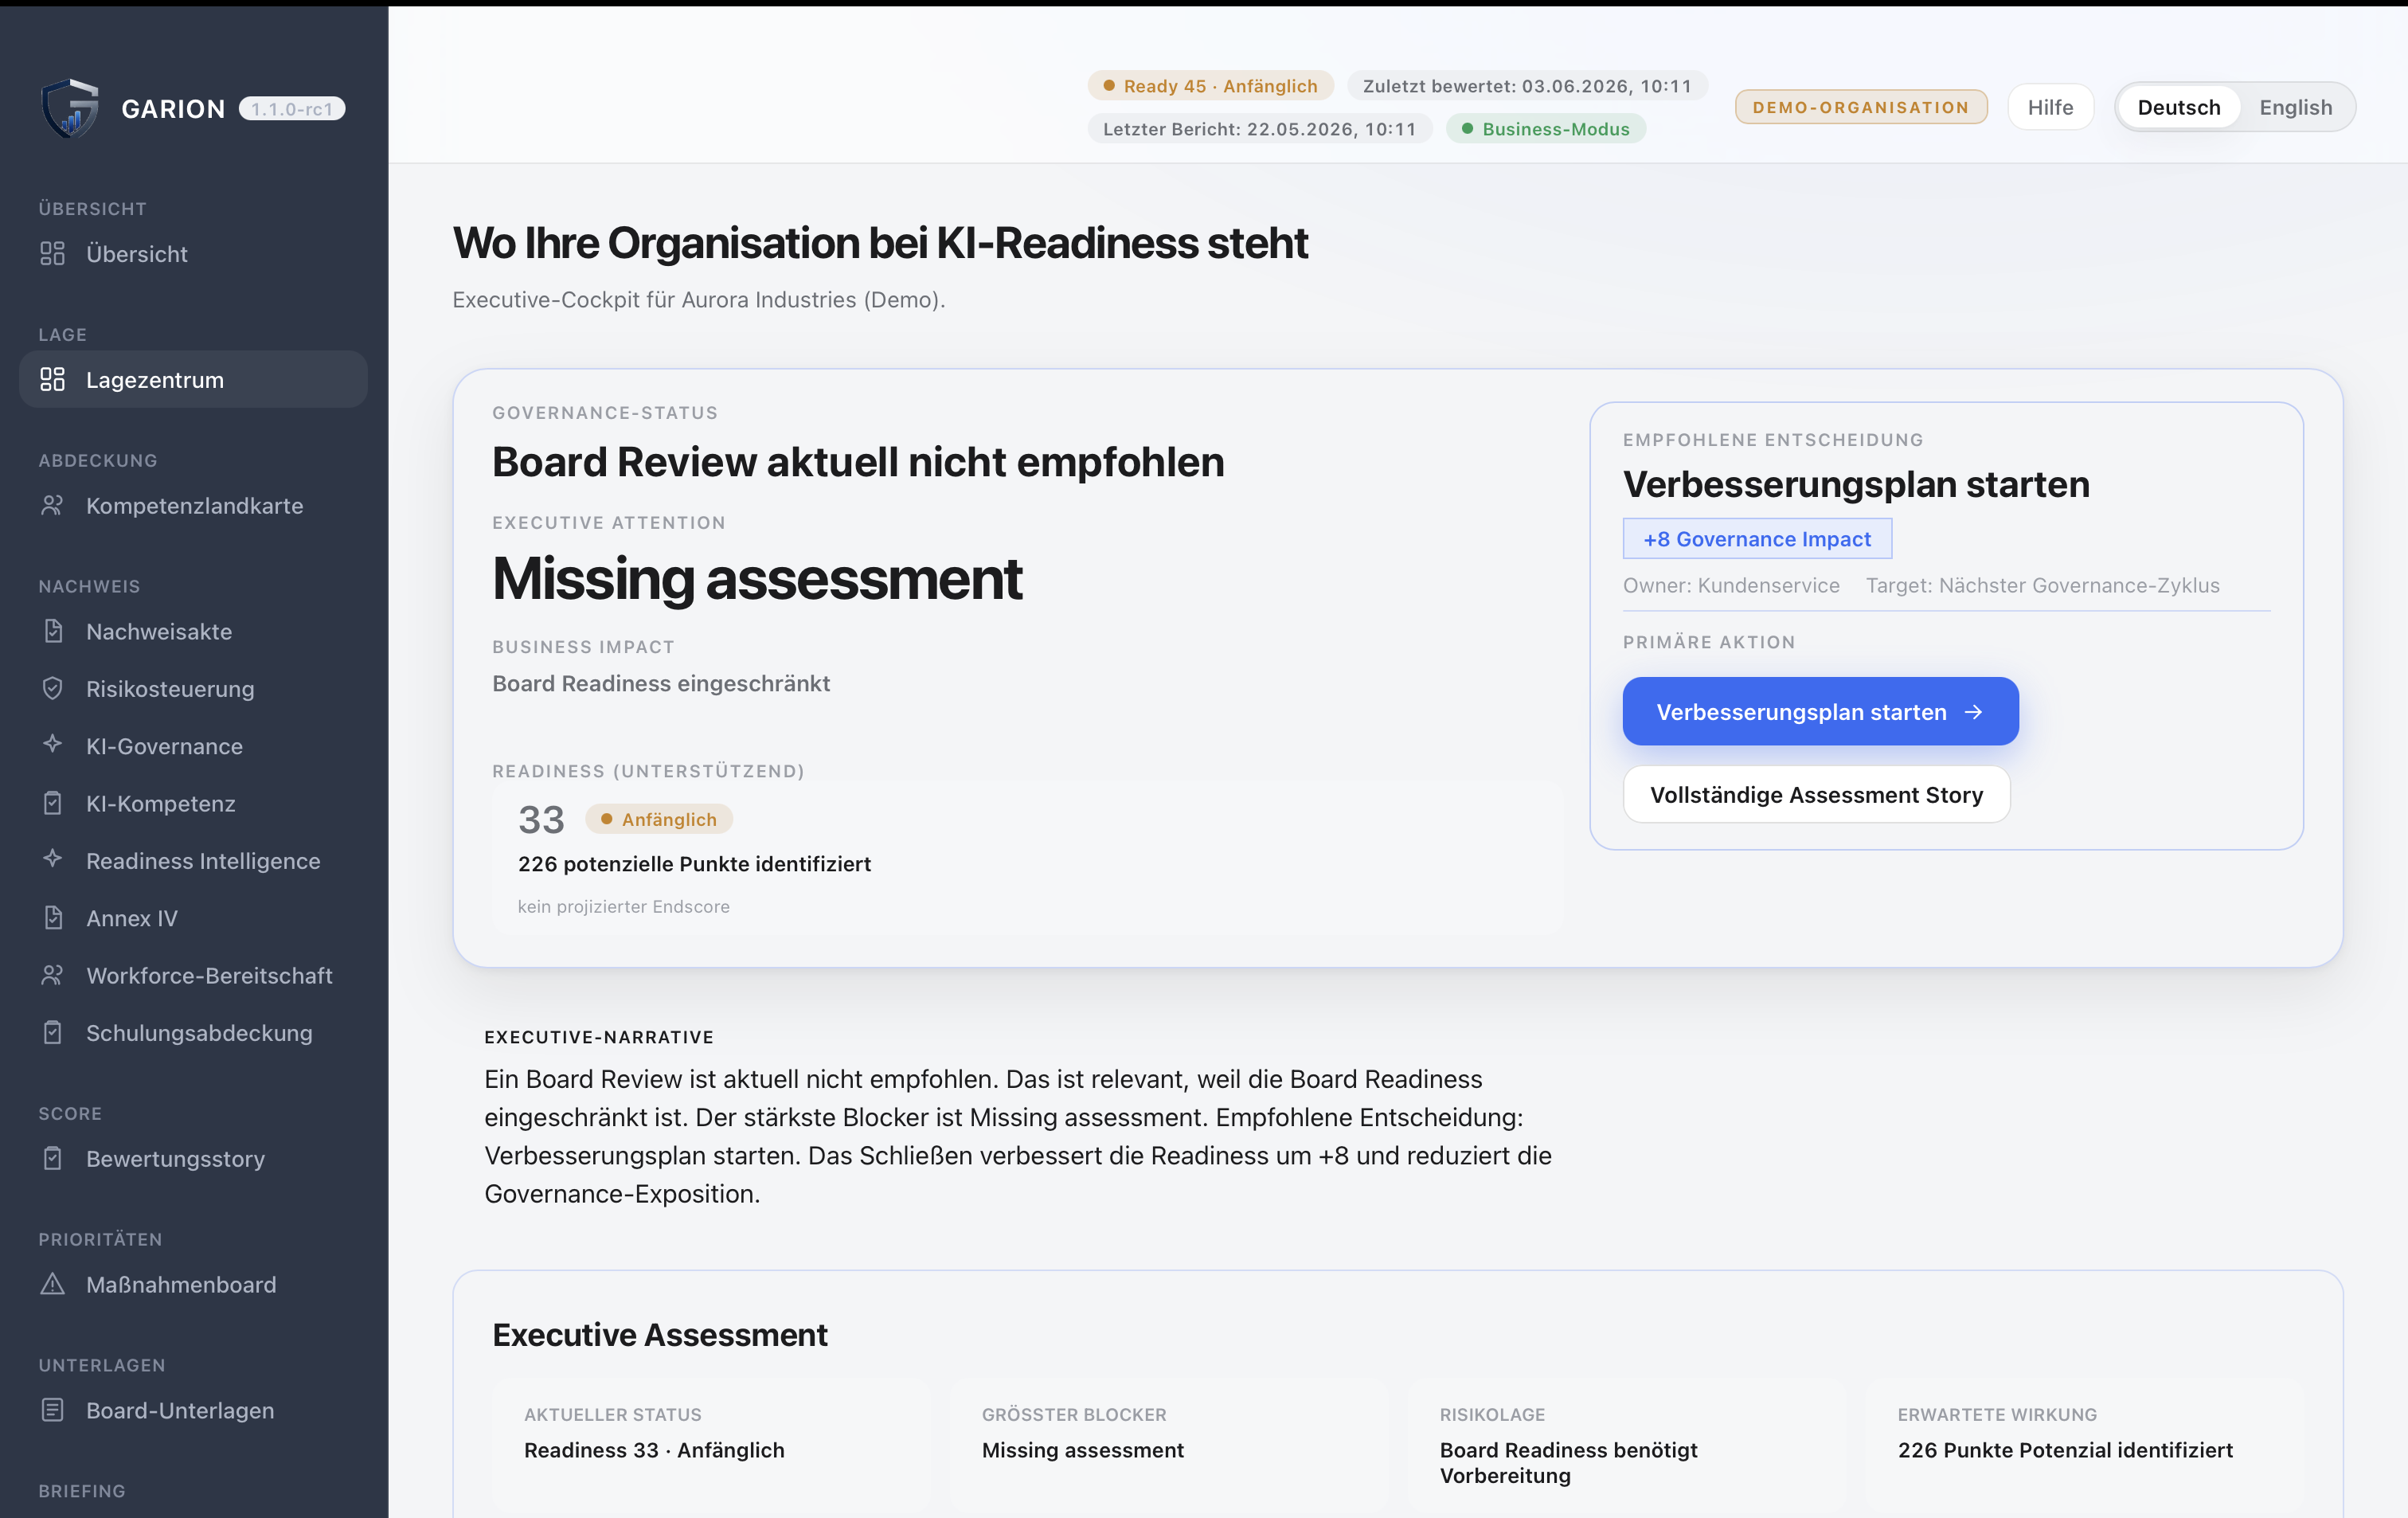Click the Übersicht grid icon

coord(52,254)
